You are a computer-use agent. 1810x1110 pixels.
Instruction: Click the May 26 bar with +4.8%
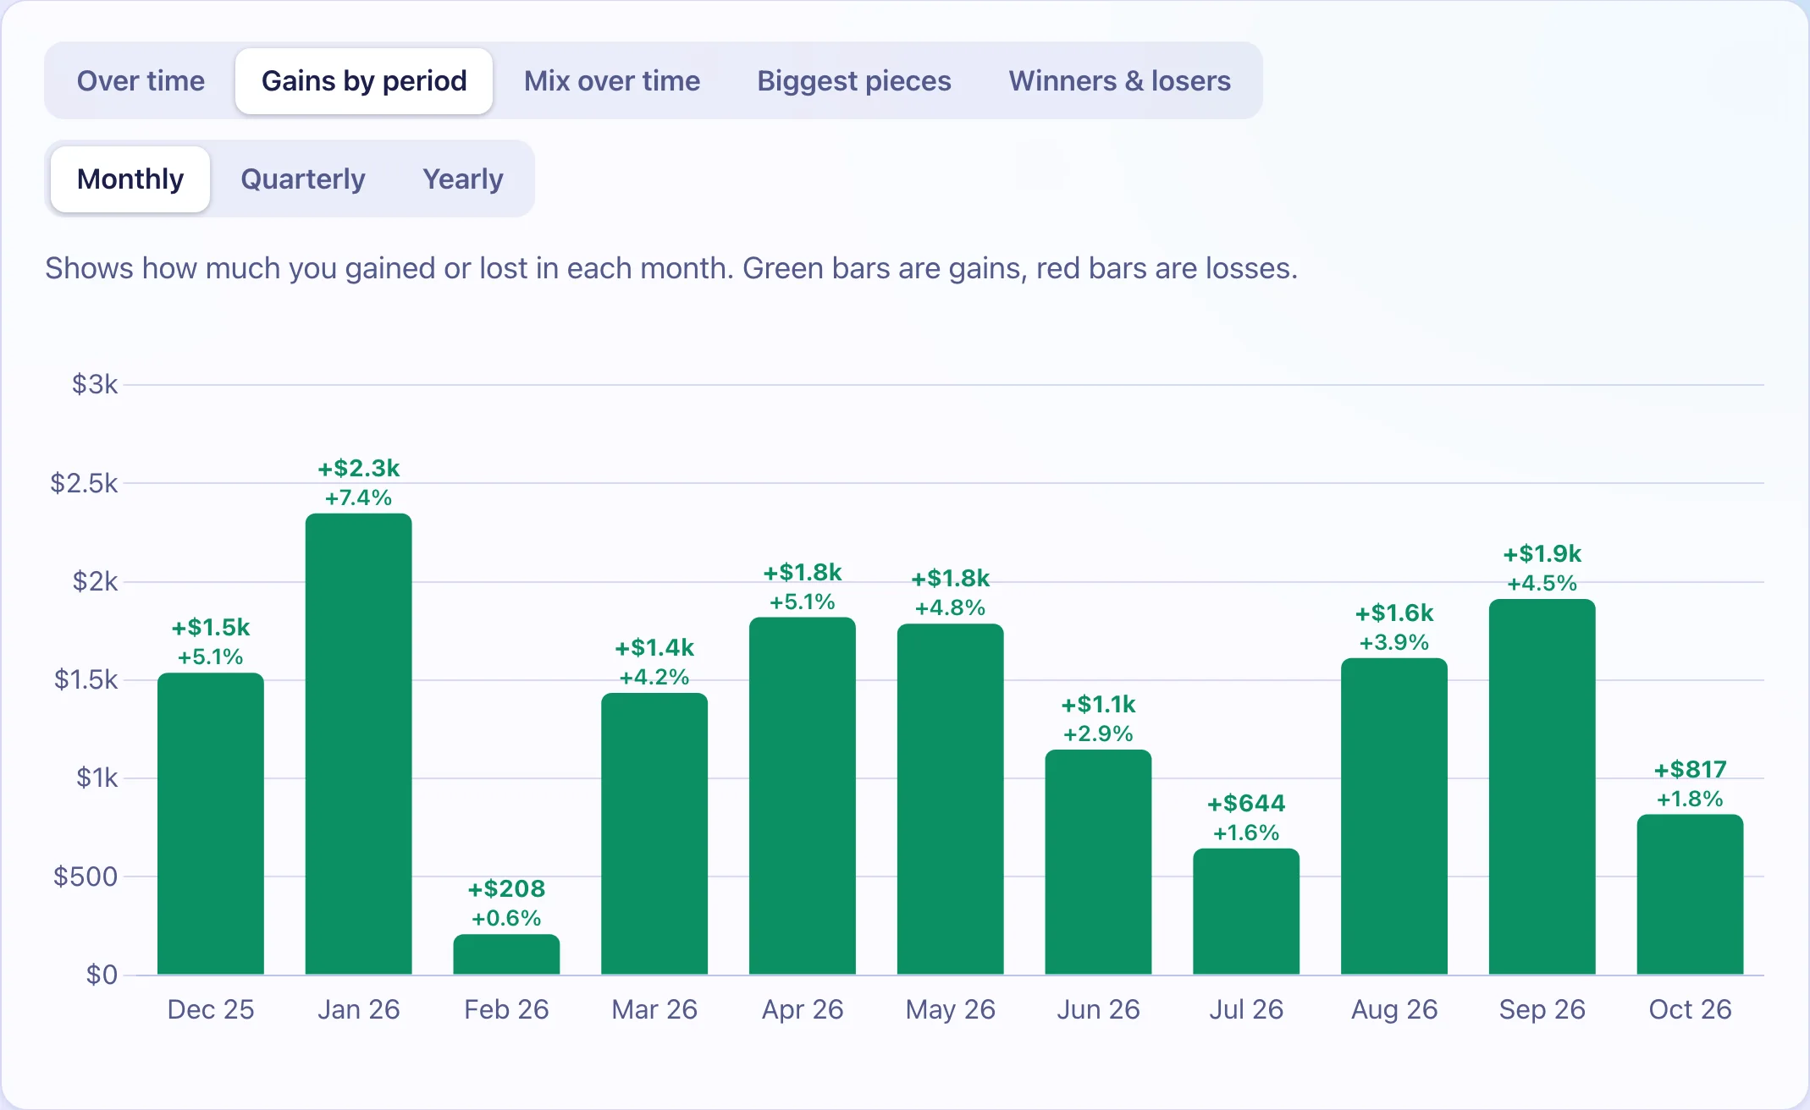951,800
